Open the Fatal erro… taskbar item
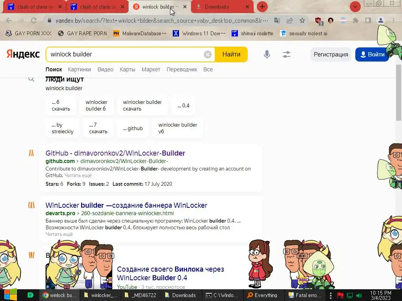This screenshot has height=301, width=402. [305, 295]
